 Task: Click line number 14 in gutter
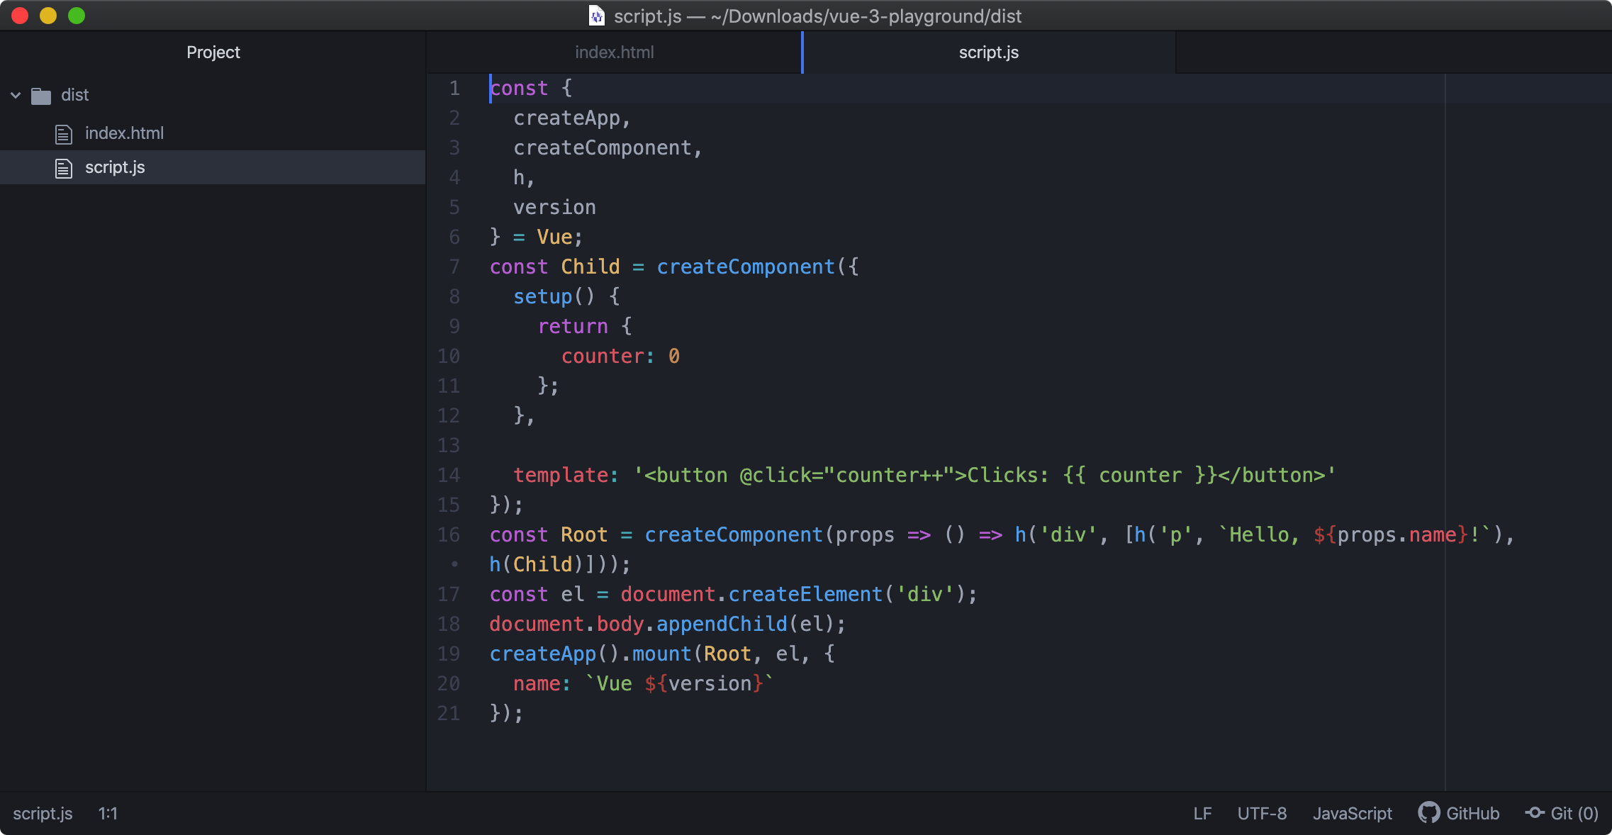[449, 475]
